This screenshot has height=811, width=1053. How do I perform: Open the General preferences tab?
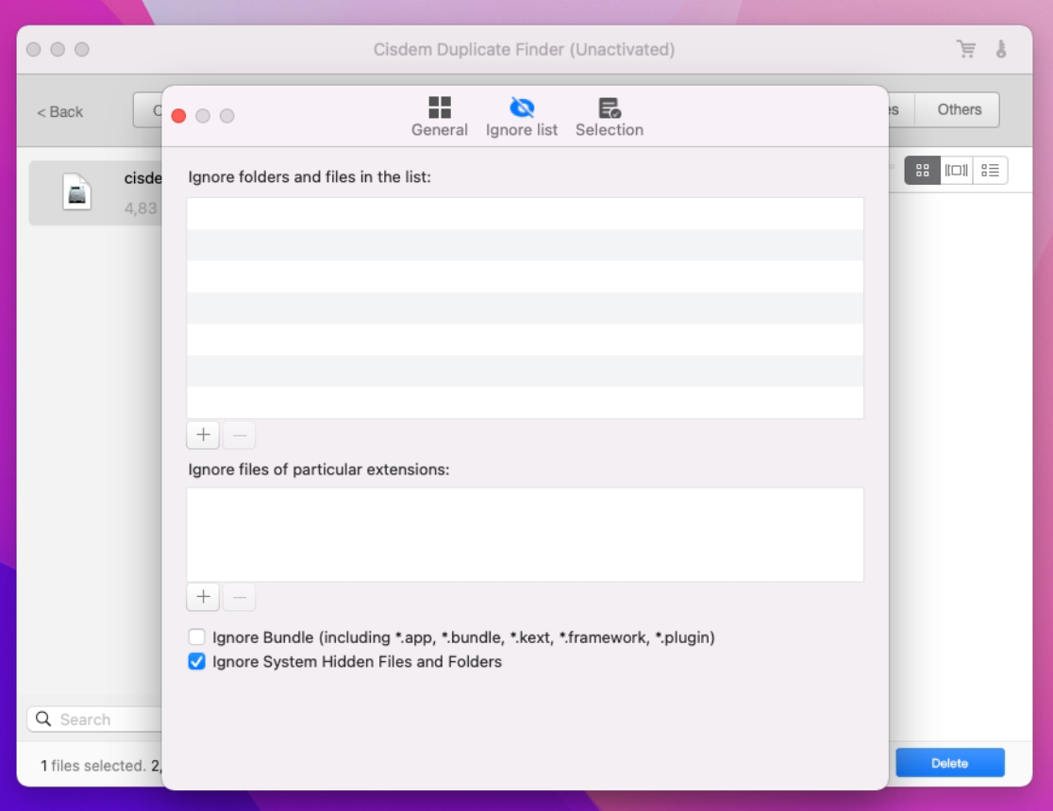coord(439,117)
